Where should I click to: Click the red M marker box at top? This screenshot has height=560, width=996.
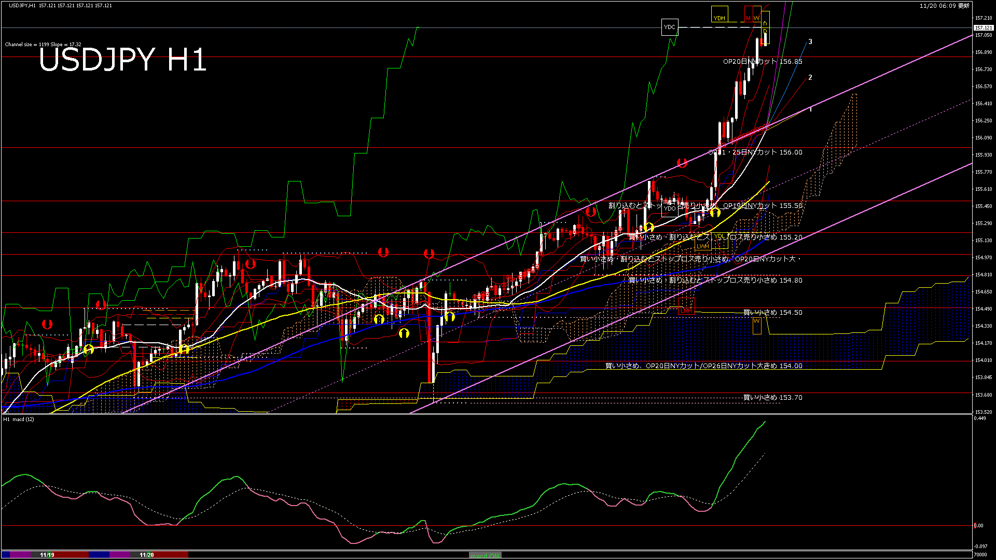point(748,14)
